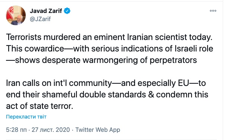Click the word perpetrators in the tweet
The image size is (225, 140).
click(173, 60)
